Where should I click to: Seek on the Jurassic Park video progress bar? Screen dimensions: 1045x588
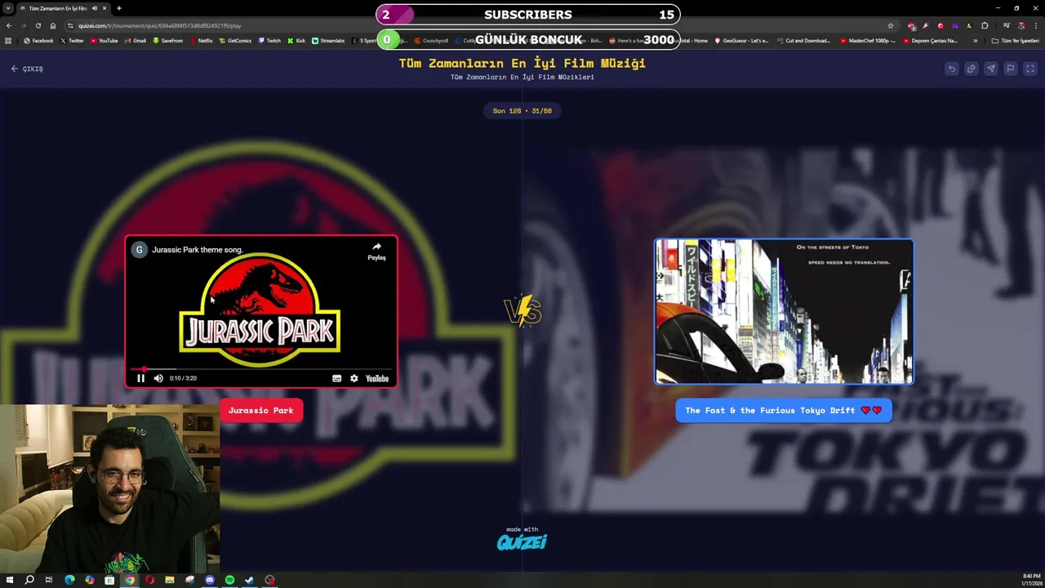[x=261, y=369]
